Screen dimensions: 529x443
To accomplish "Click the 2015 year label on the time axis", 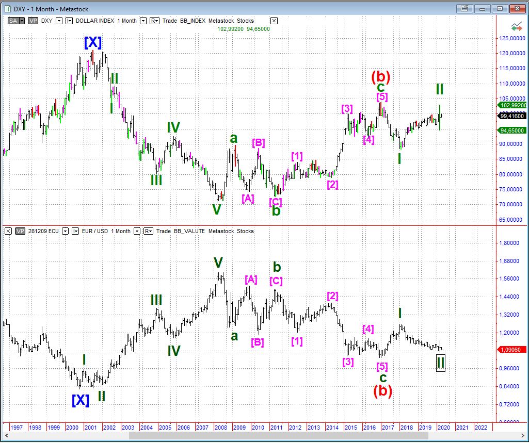I will [351, 428].
